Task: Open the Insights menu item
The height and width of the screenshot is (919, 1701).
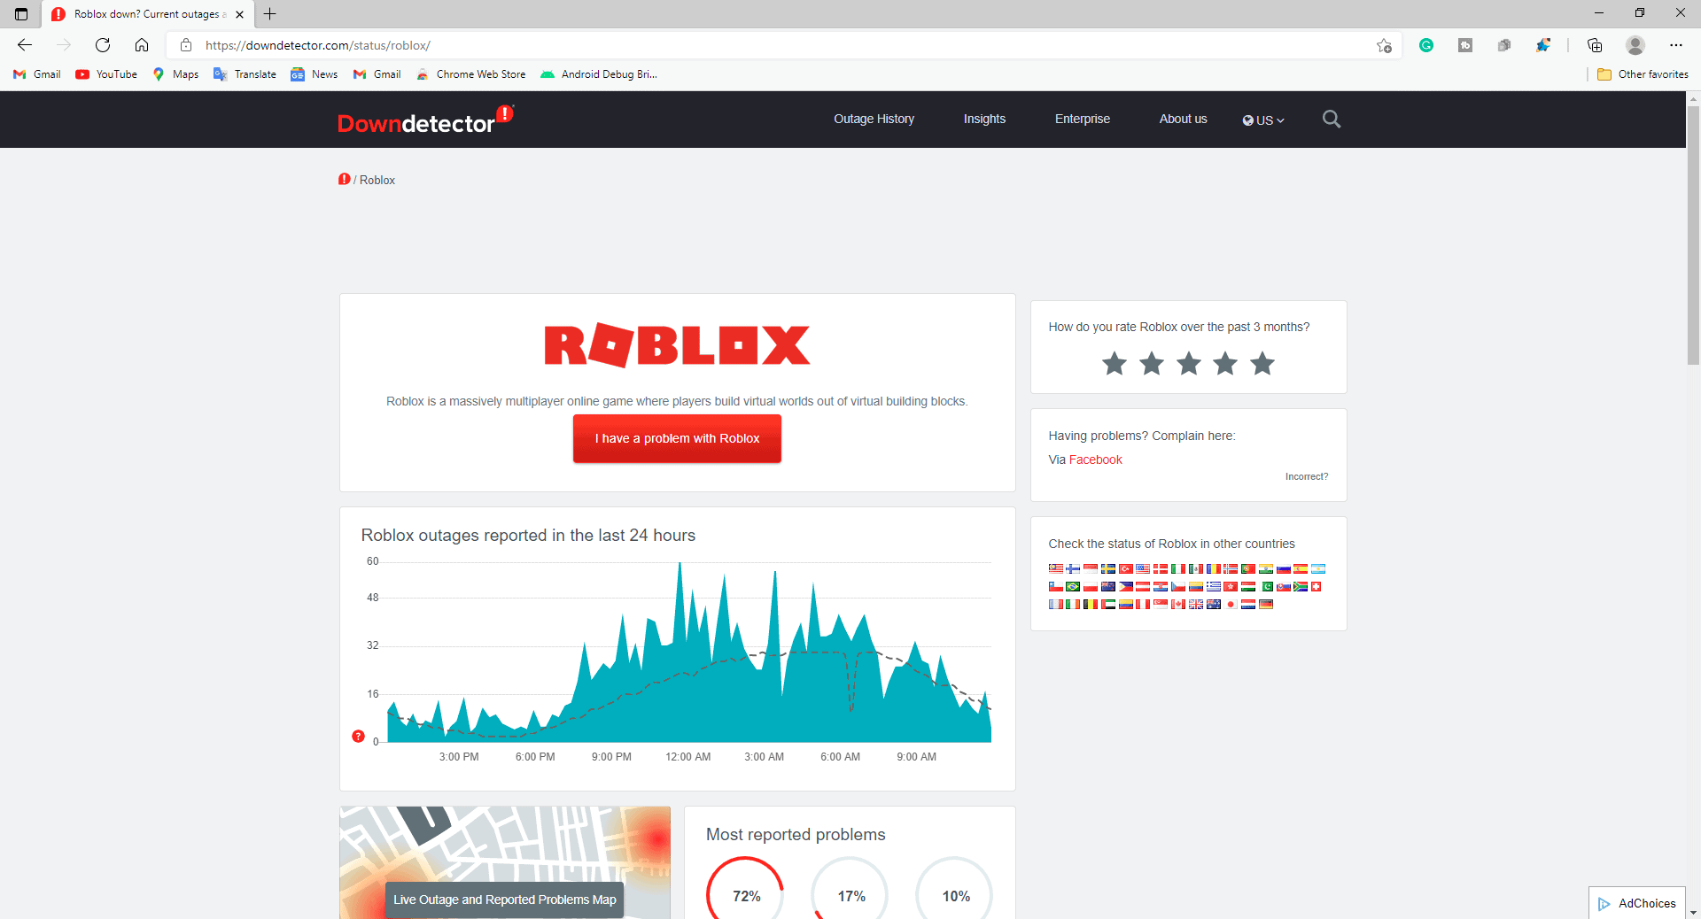Action: coord(984,119)
